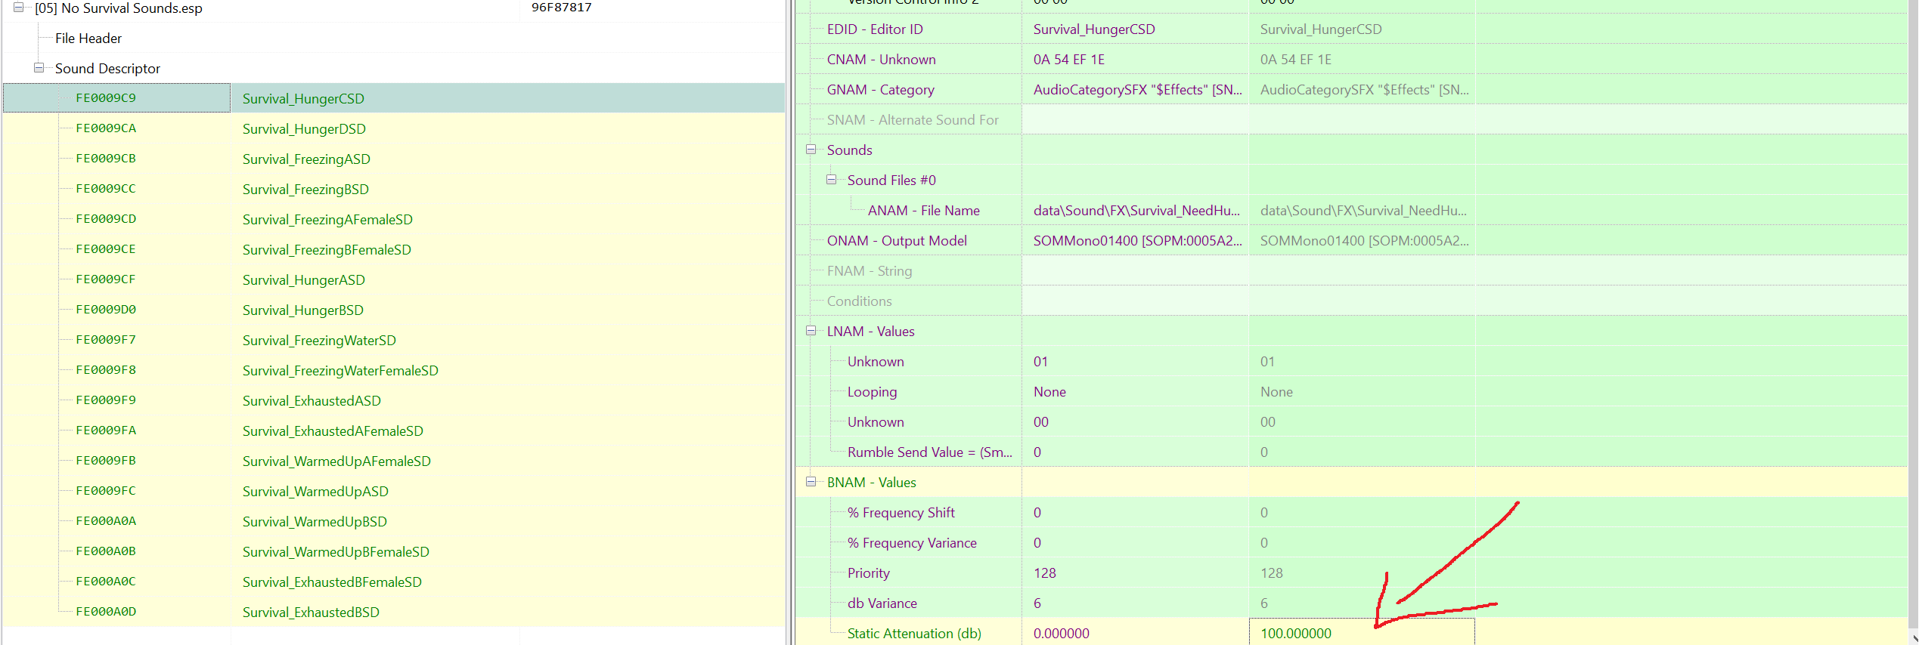The height and width of the screenshot is (645, 1919).
Task: Open the Survival_FreezingWaterSD record
Action: 318,341
